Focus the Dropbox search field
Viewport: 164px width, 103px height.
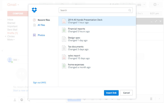point(94,11)
